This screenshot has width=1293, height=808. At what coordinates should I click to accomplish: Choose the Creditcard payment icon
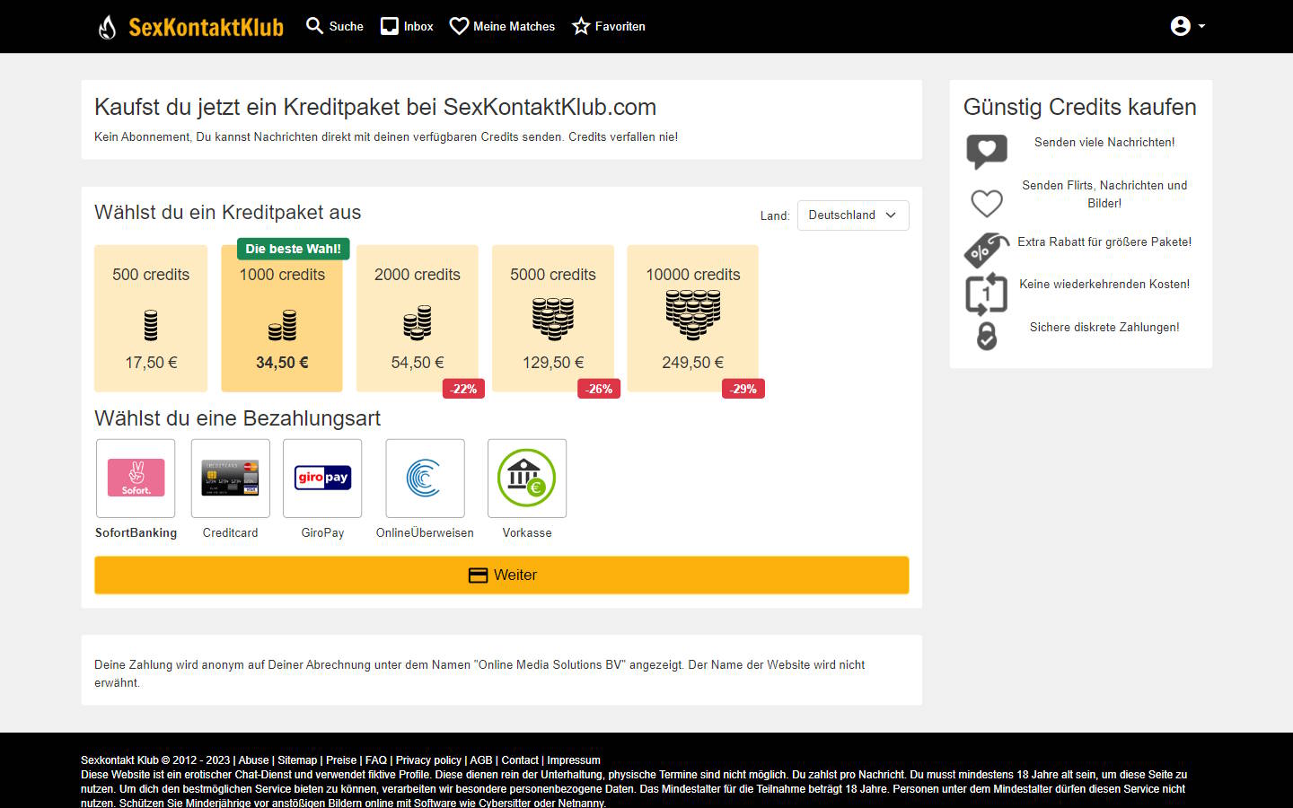point(230,478)
